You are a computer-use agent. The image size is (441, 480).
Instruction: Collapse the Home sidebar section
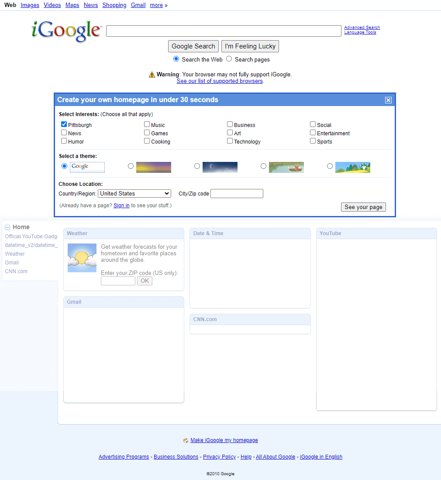coord(7,227)
